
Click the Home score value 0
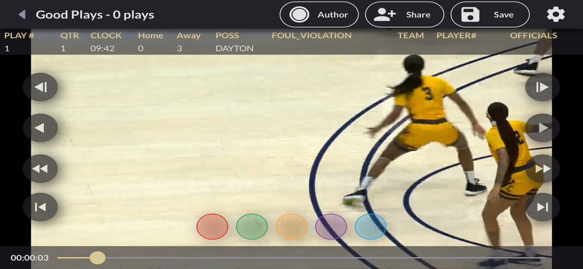(x=141, y=48)
